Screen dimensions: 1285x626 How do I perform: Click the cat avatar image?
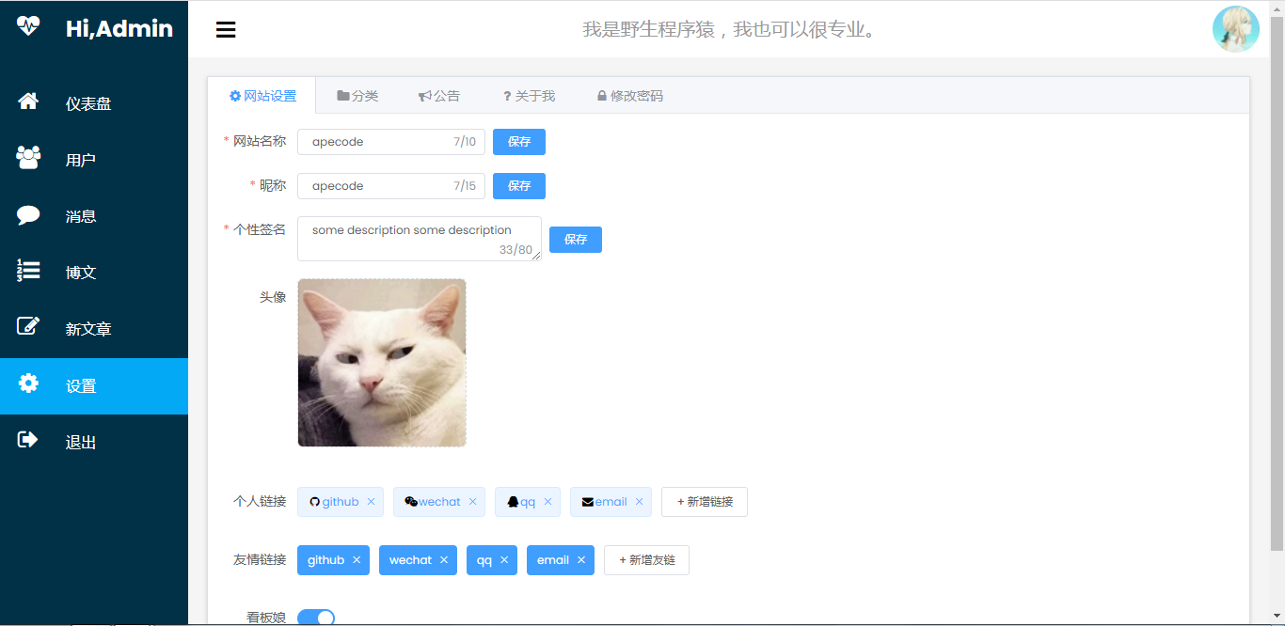[x=382, y=362]
